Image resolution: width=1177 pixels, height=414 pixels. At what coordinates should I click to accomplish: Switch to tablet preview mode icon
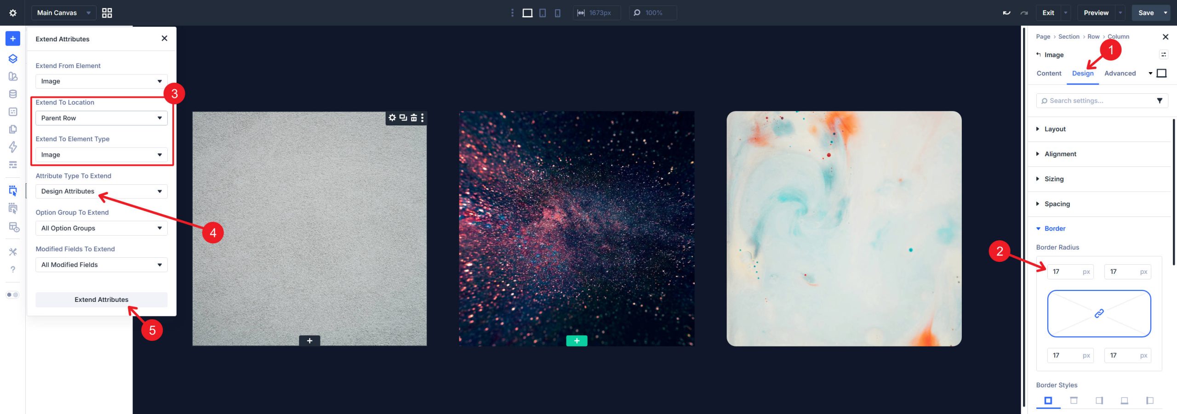542,12
